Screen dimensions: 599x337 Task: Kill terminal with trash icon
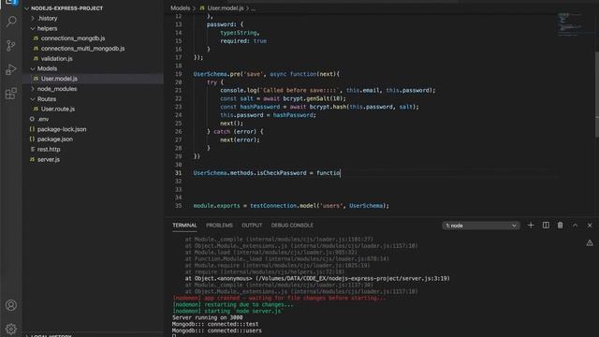(560, 226)
